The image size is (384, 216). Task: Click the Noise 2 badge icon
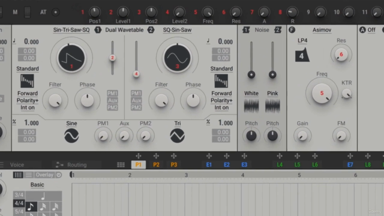point(278,30)
